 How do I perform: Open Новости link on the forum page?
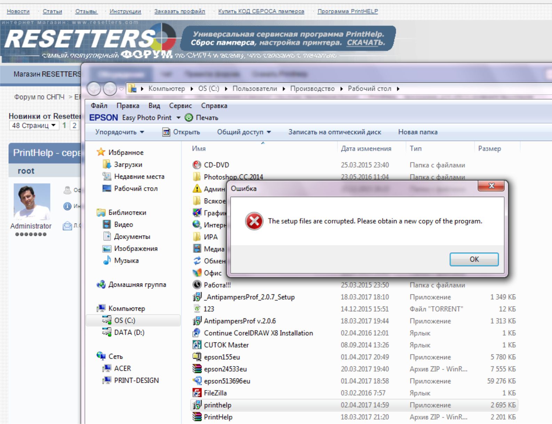pyautogui.click(x=18, y=11)
